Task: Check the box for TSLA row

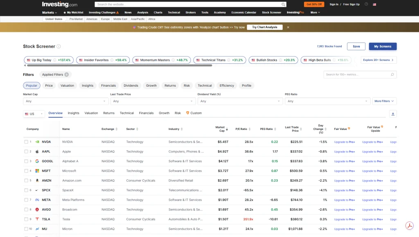Action: (26, 219)
